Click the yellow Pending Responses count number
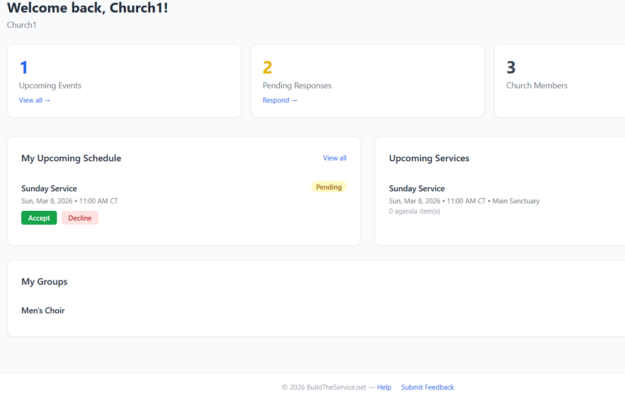This screenshot has height=398, width=625. [x=267, y=67]
